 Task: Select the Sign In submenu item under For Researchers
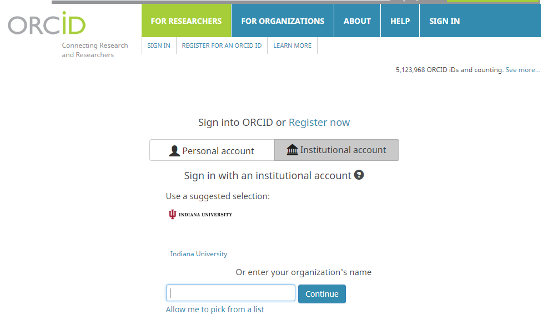click(x=159, y=45)
